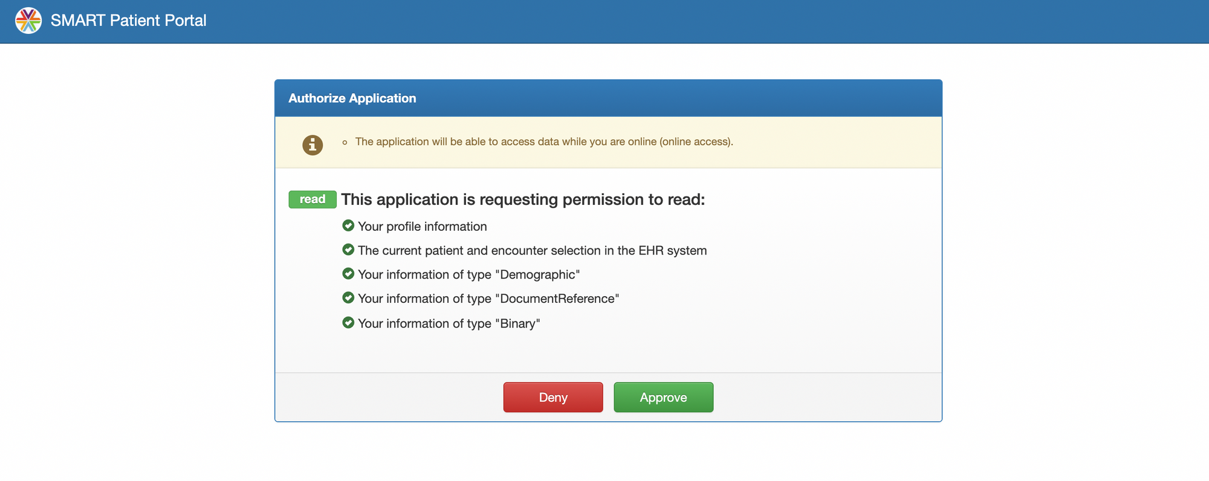1209x481 pixels.
Task: Click the online access notice text
Action: point(544,141)
